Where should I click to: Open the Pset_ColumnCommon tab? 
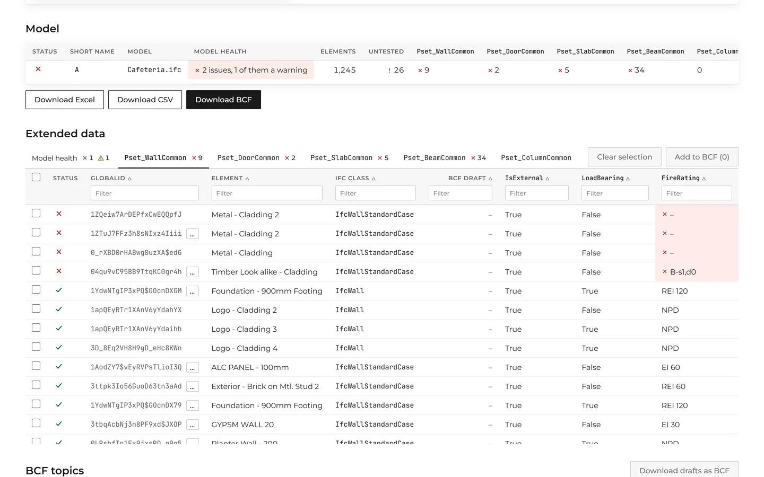536,158
